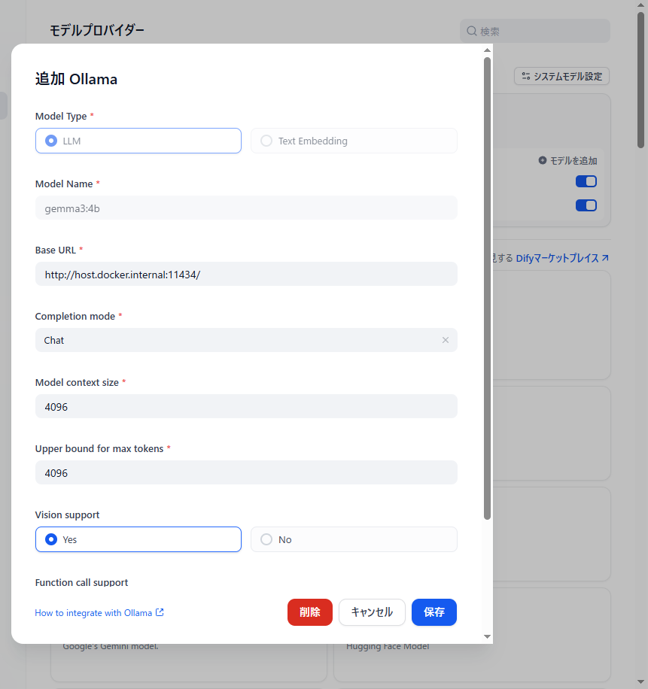
Task: Click the Model Name field gemma3:4b
Action: point(246,208)
